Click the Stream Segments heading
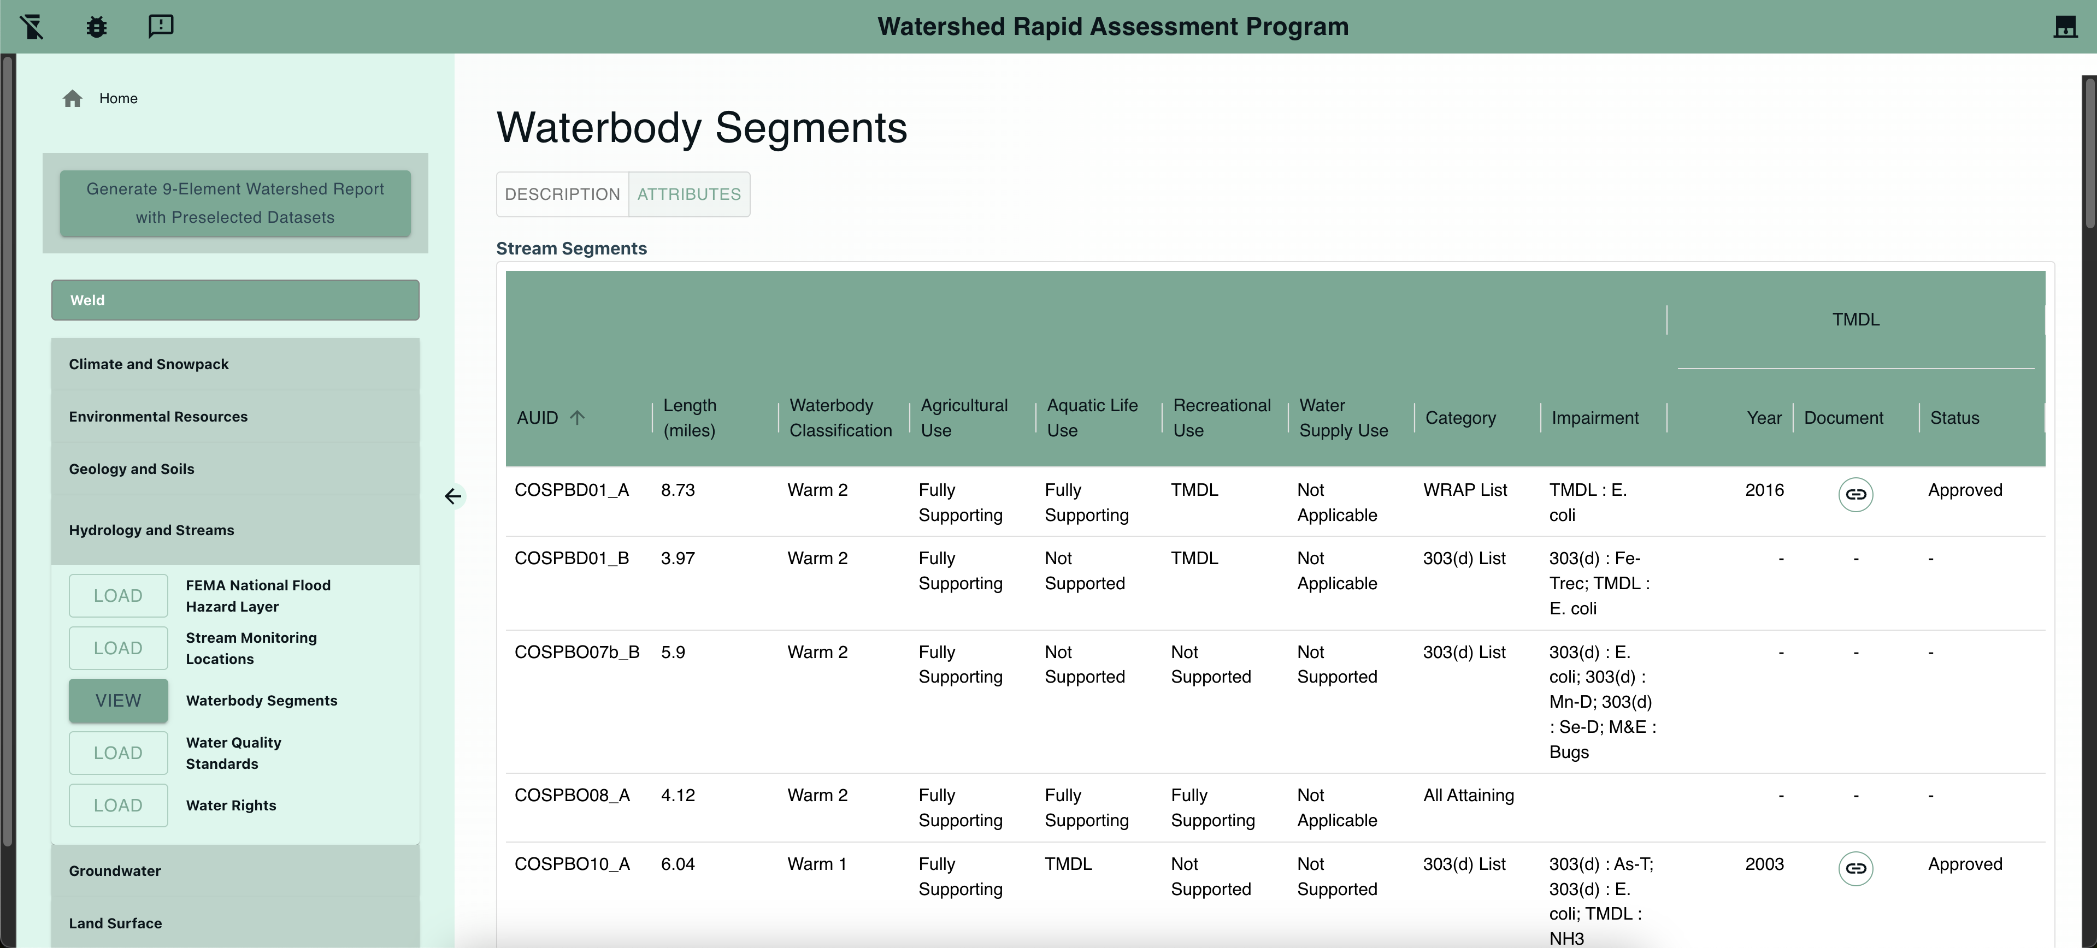The width and height of the screenshot is (2097, 948). click(572, 248)
